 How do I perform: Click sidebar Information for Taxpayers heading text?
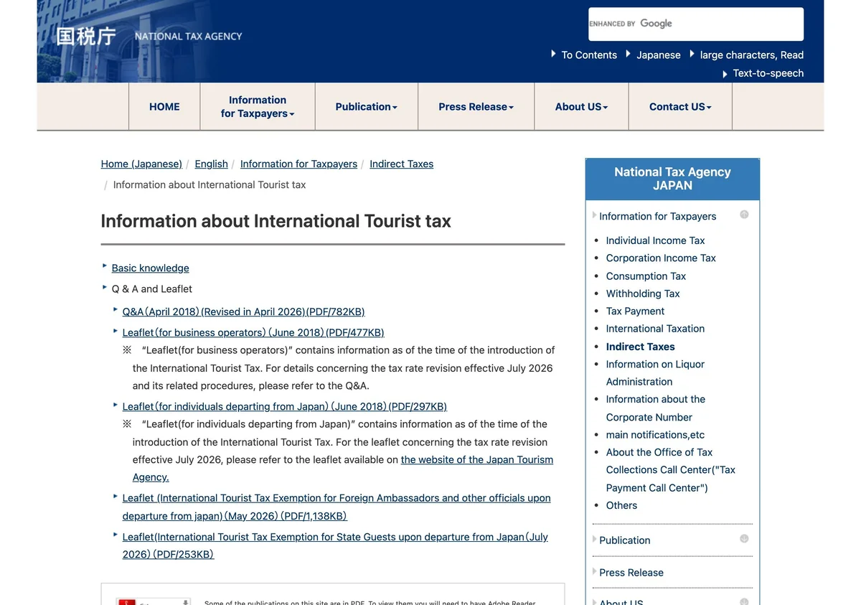(x=657, y=216)
